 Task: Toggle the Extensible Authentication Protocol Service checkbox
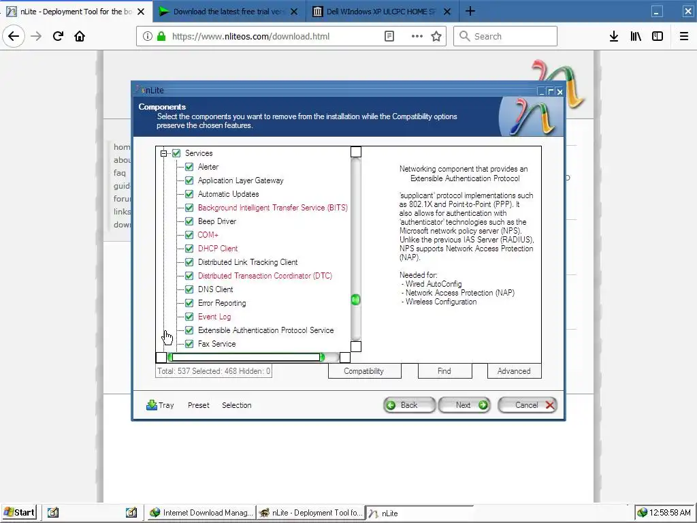click(x=189, y=330)
